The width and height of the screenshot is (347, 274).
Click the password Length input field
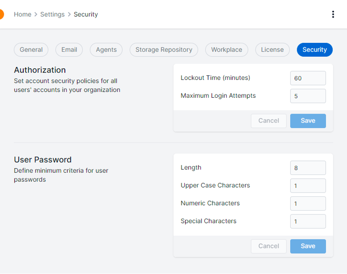(307, 168)
